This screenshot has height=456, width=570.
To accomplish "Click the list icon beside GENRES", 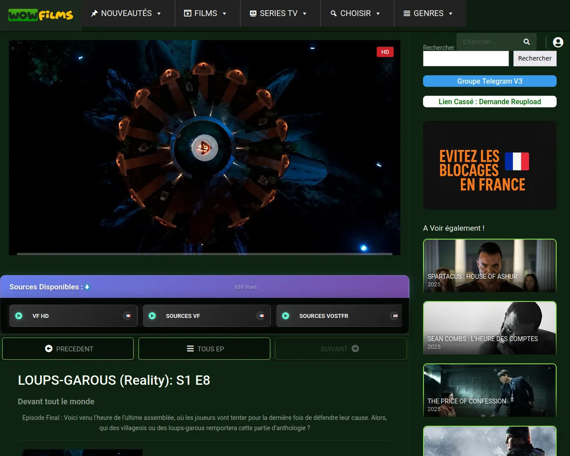I will 407,13.
